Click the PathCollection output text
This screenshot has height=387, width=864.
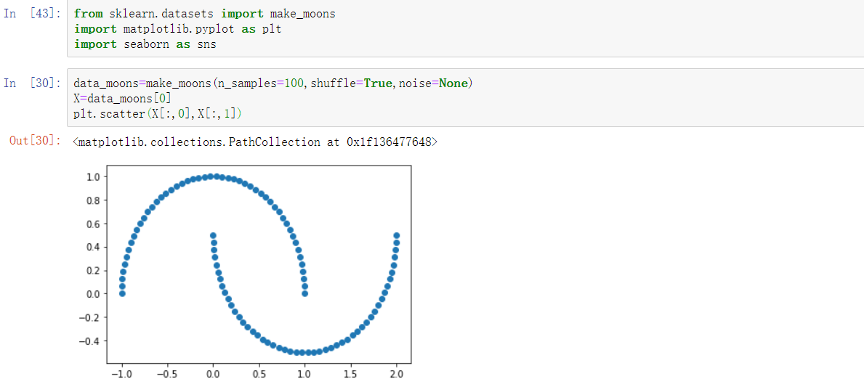click(255, 142)
